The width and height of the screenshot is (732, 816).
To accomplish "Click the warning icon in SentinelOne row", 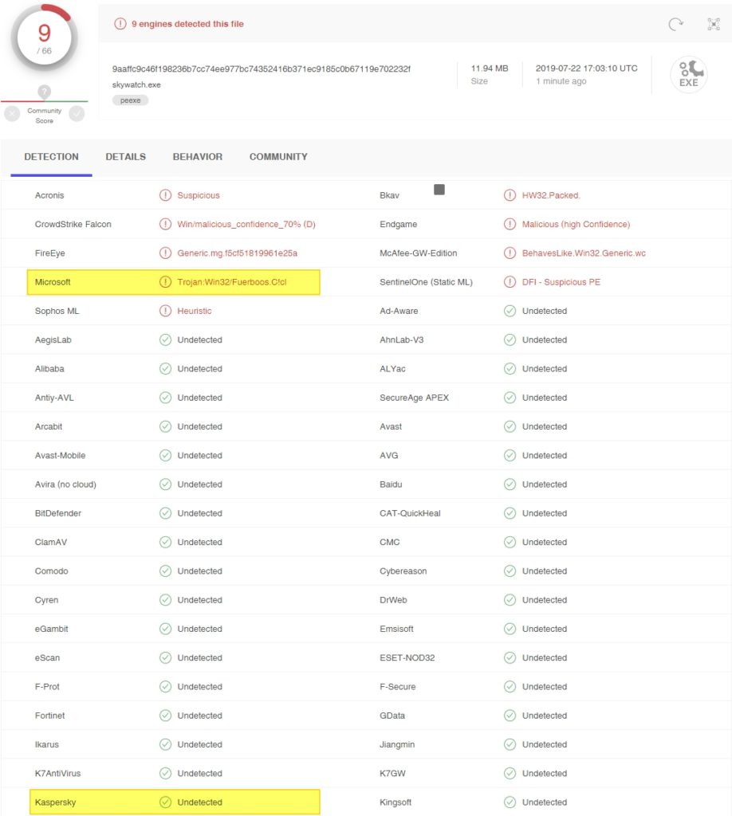I will click(510, 282).
